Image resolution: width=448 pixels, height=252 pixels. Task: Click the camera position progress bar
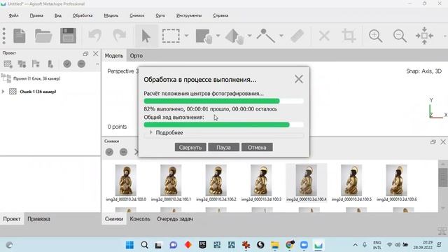tap(224, 101)
